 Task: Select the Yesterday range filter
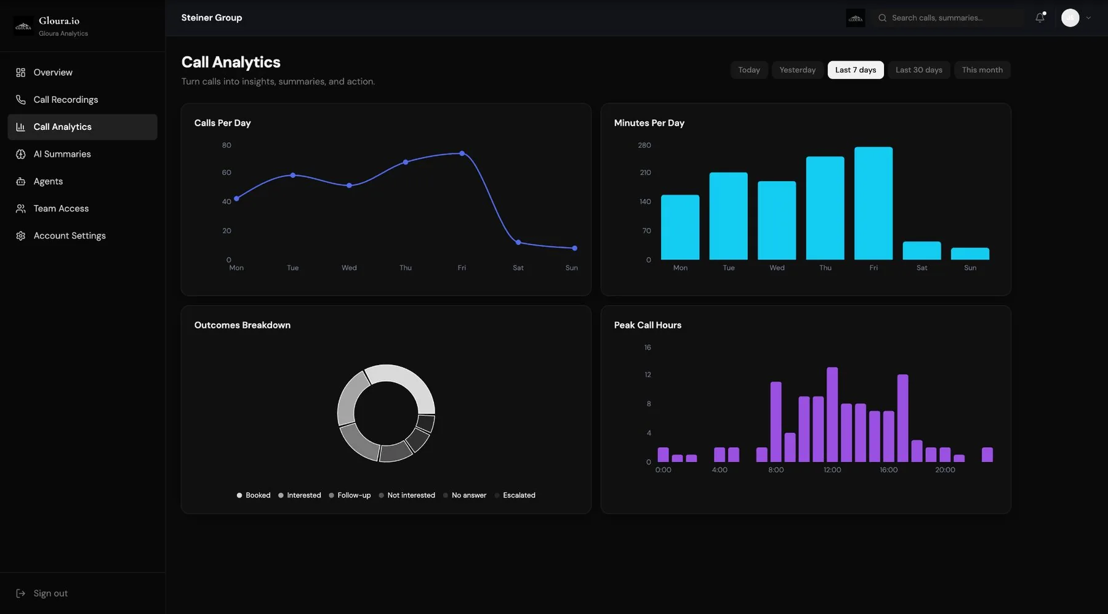coord(797,70)
